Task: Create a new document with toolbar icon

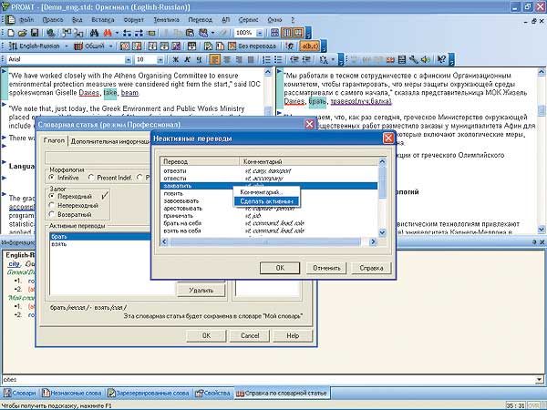Action: [11, 33]
